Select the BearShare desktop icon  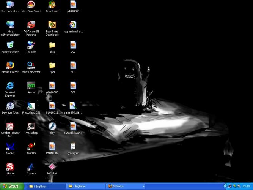coord(52,5)
